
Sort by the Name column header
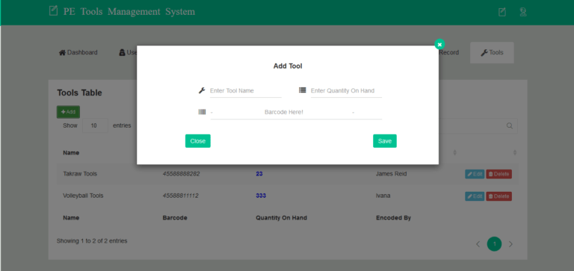71,152
